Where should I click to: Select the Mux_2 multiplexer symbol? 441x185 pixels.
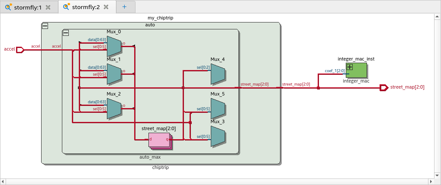point(114,108)
